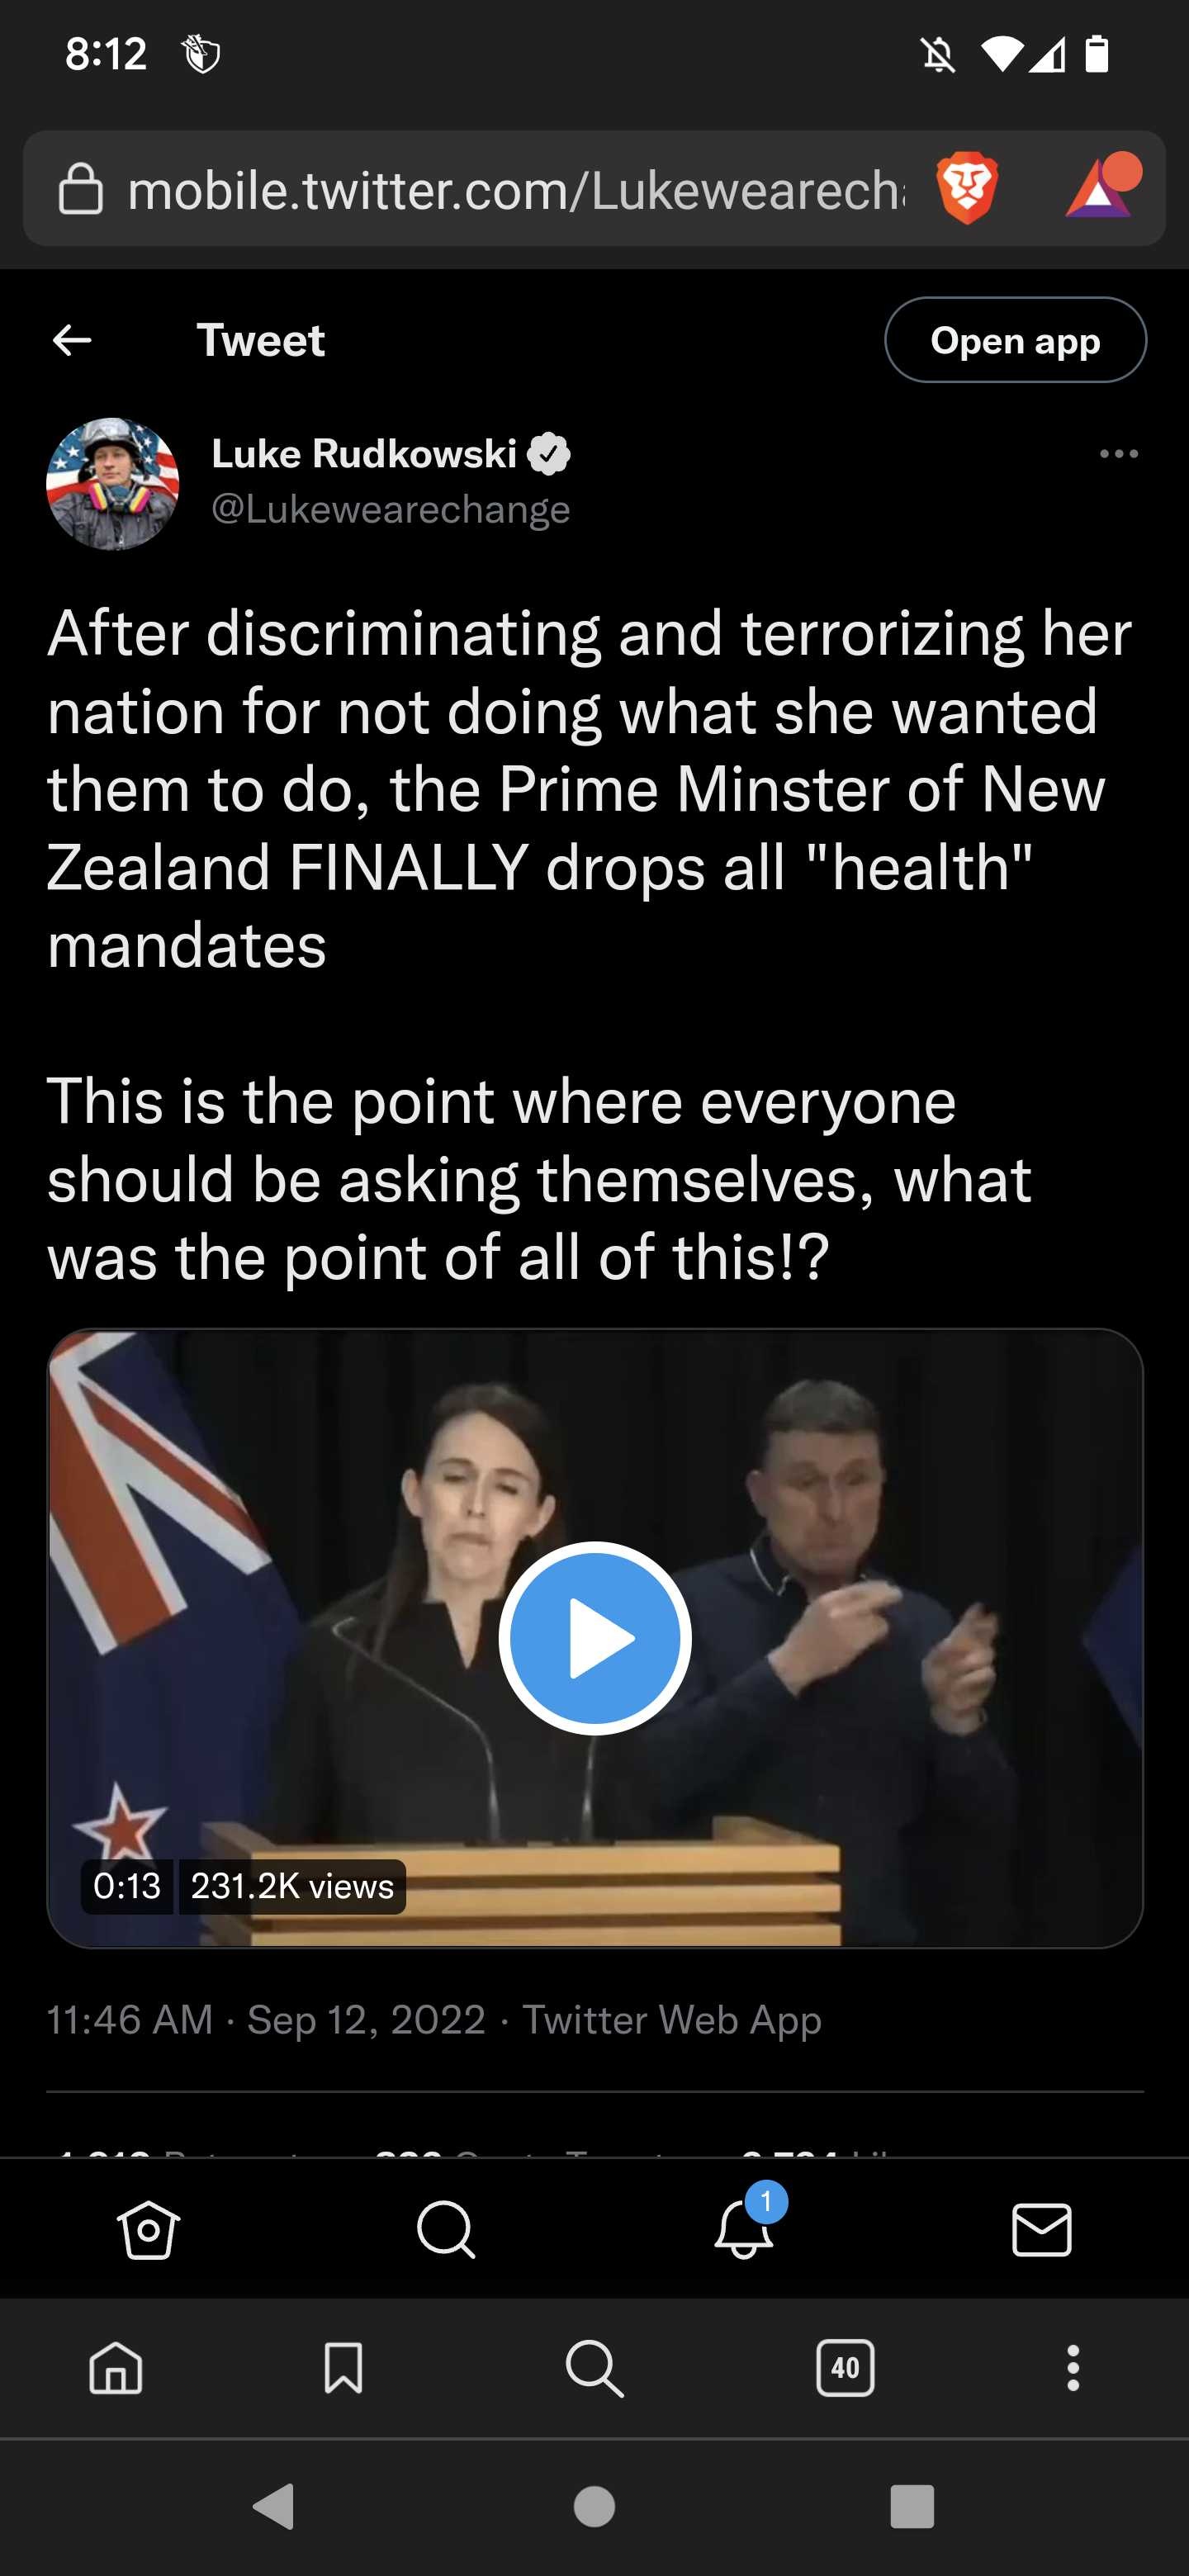1189x2576 pixels.
Task: Open Brave bookmarks icon
Action: (x=343, y=2368)
